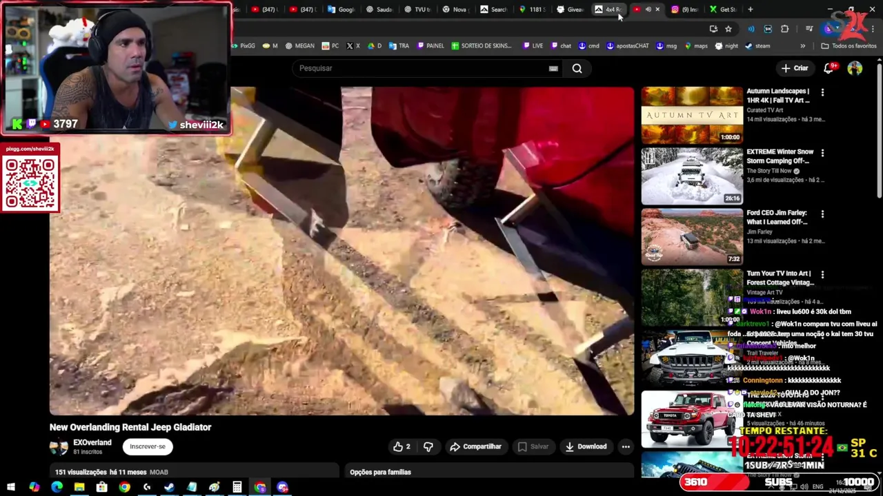Click the Inscrever-se subscribe button
The image size is (883, 496).
pyautogui.click(x=148, y=446)
